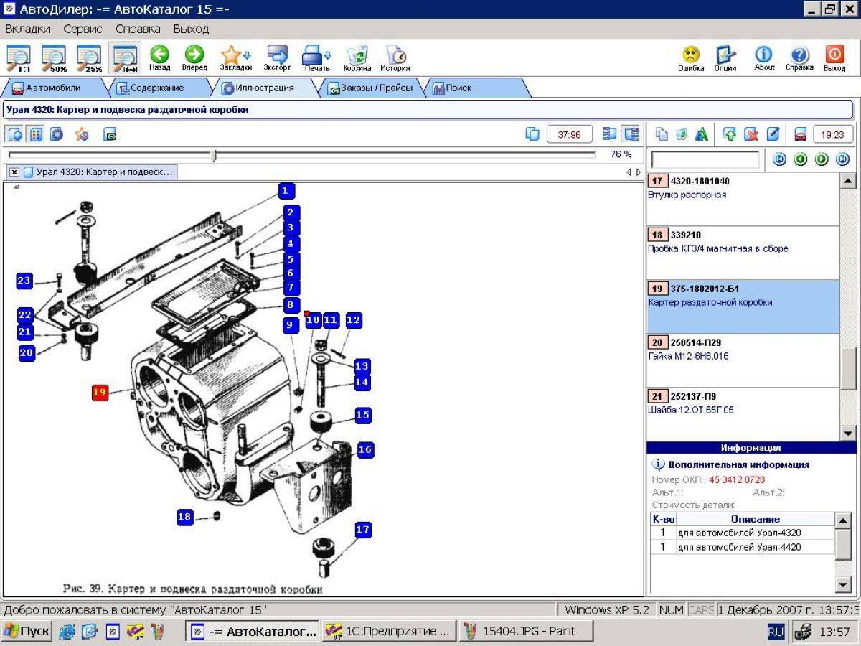The height and width of the screenshot is (646, 861).
Task: Click the copy pages icon beside 37:96
Action: 532,134
